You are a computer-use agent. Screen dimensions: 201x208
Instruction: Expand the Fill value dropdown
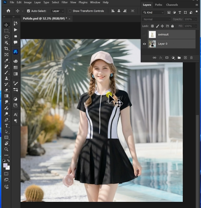196,26
